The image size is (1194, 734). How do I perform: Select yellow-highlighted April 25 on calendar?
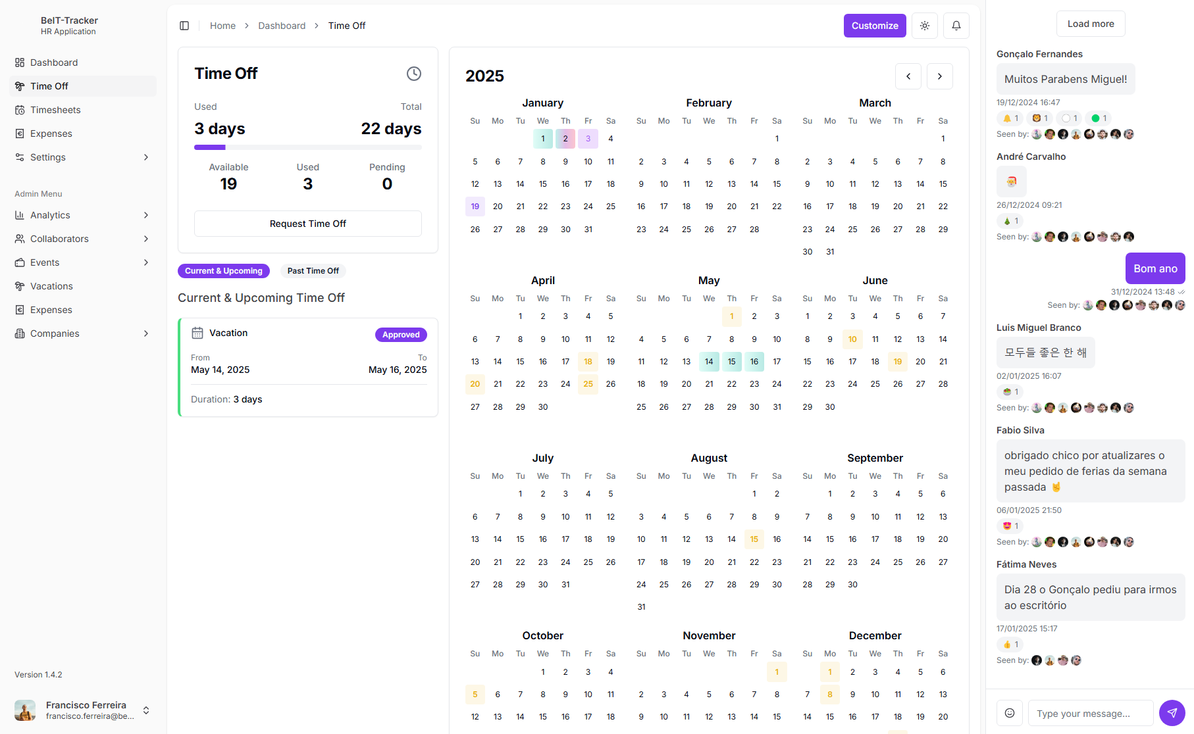(588, 384)
